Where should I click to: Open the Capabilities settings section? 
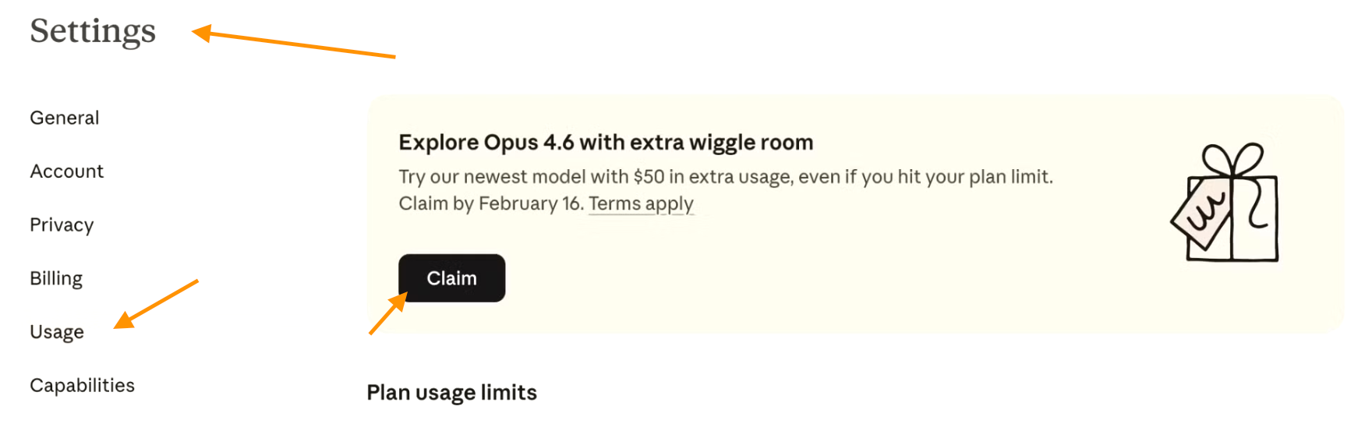[83, 385]
